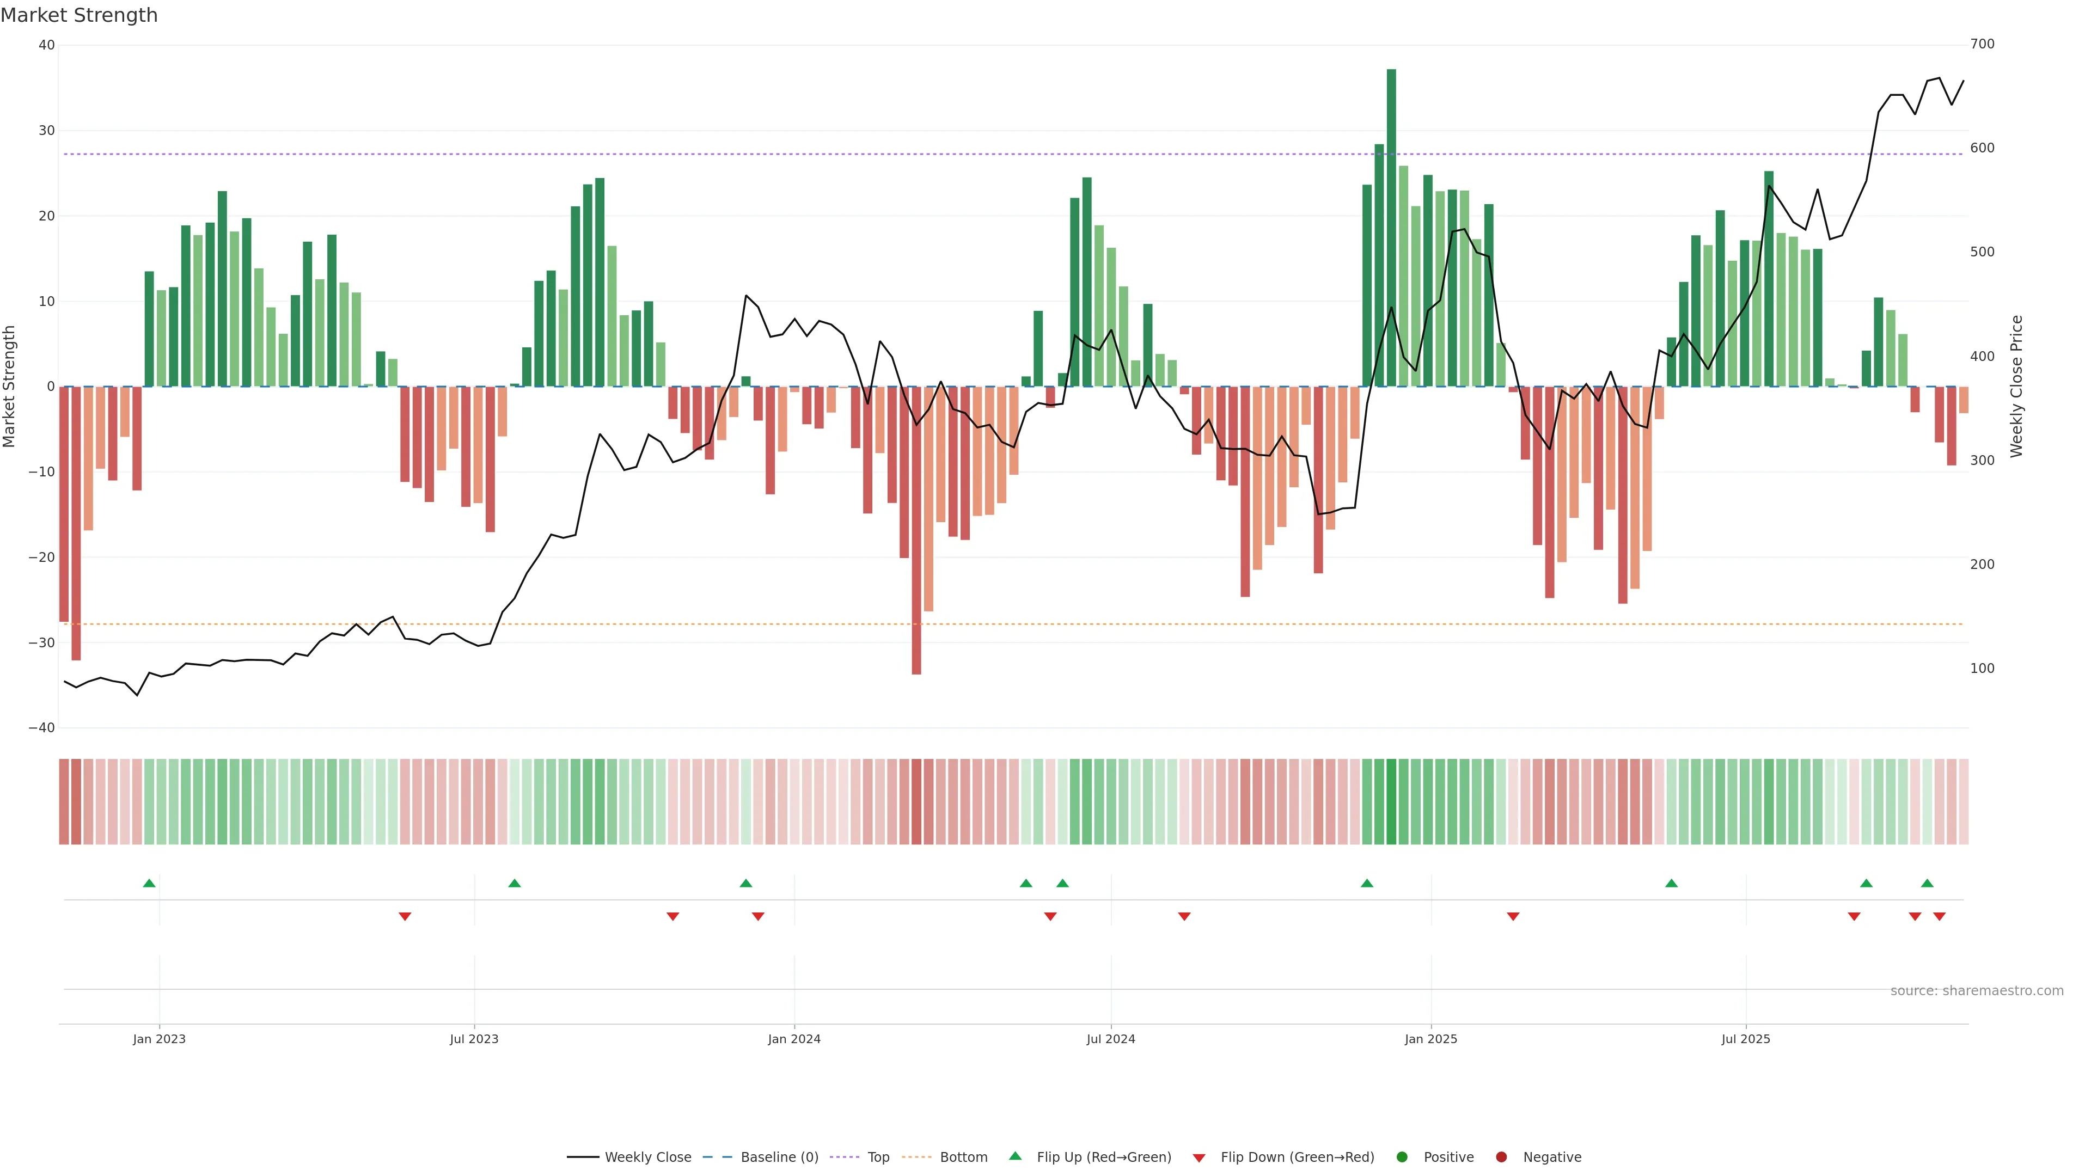Click the Jan 2024 x-axis label
2091x1176 pixels.
tap(794, 1039)
